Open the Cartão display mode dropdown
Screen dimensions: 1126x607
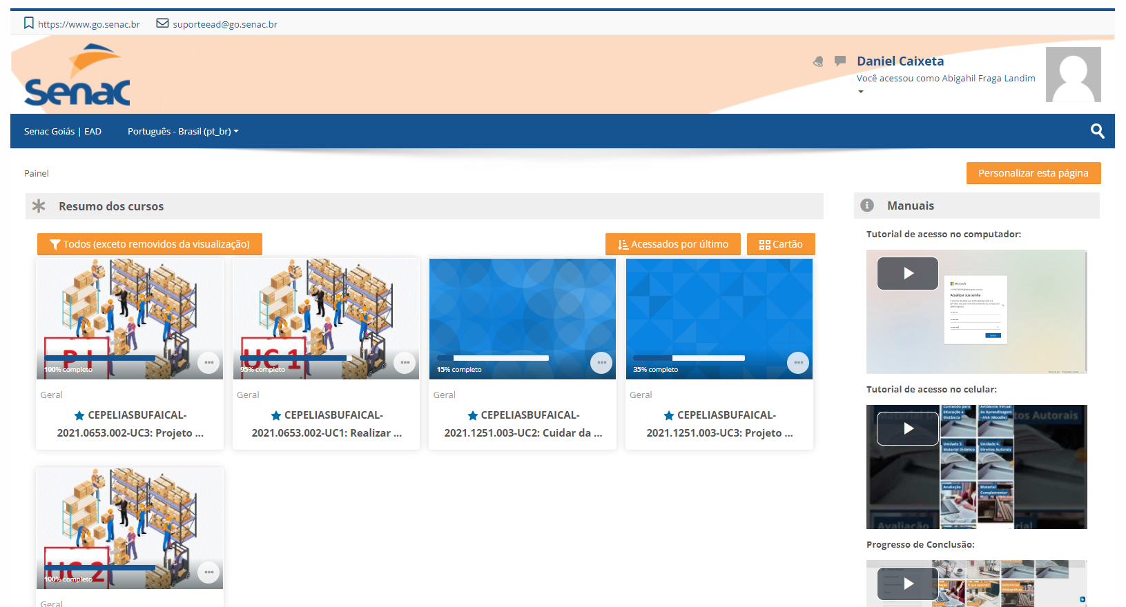pos(781,244)
